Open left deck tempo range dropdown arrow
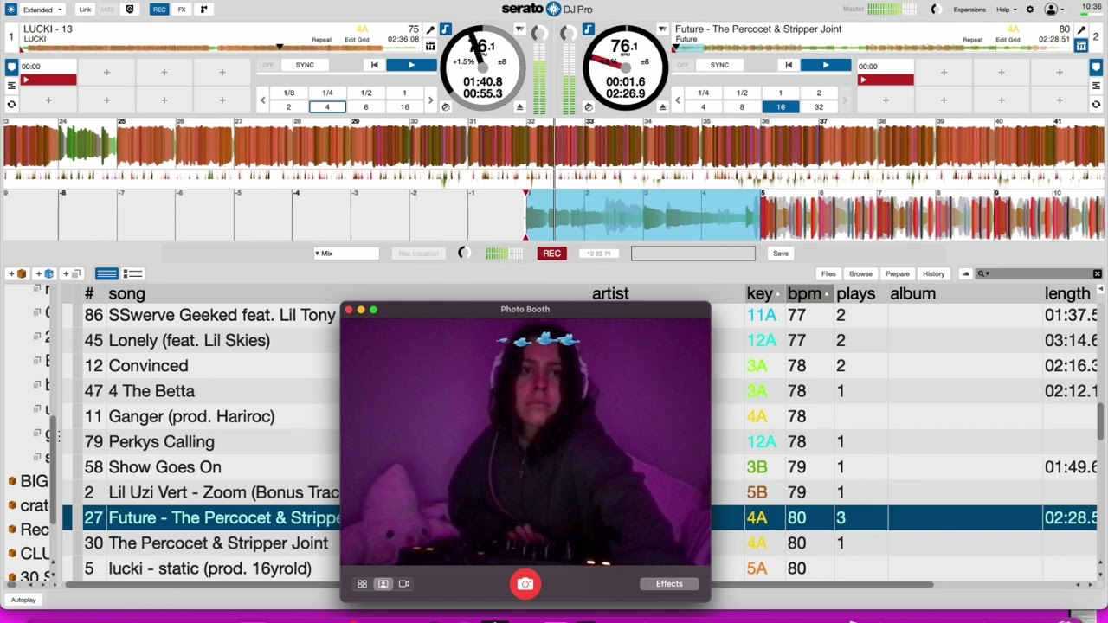This screenshot has width=1108, height=623. click(519, 29)
